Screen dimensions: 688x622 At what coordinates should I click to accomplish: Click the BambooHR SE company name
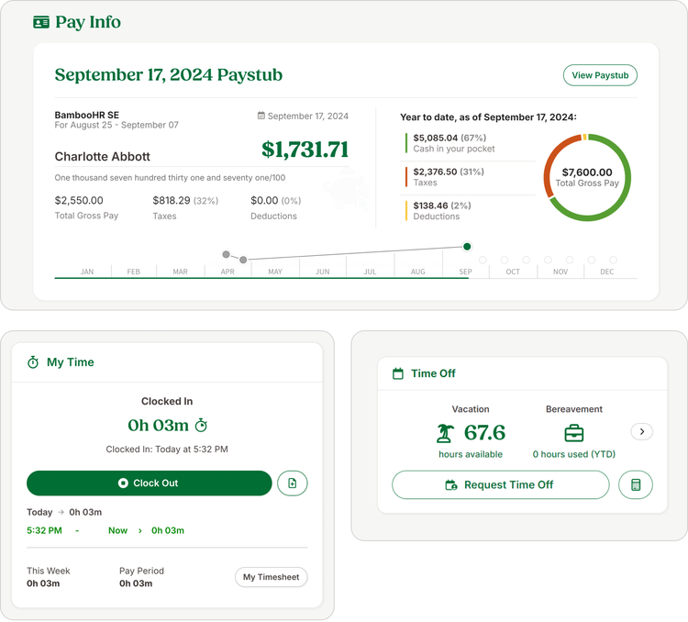pyautogui.click(x=87, y=115)
